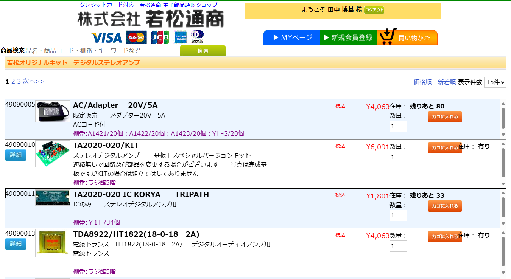Open the TA2020-020/KIT board thumbnail

pos(53,153)
